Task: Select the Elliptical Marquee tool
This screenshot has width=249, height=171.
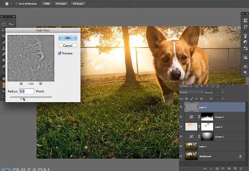Action: (4, 24)
